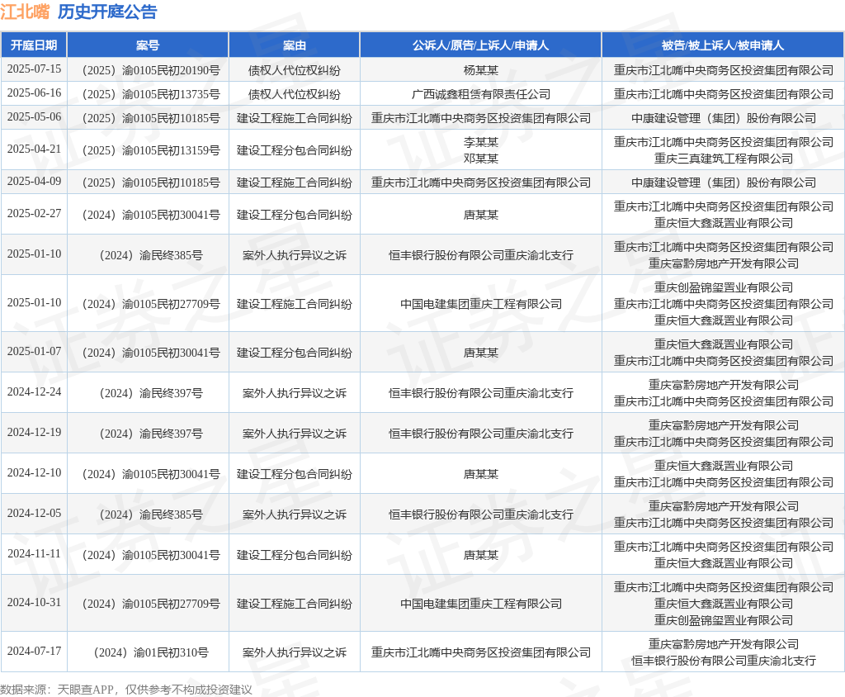
Task: Click 中康建设管理（集团）股份有限公司 in 2025-04-09 row
Action: (723, 183)
